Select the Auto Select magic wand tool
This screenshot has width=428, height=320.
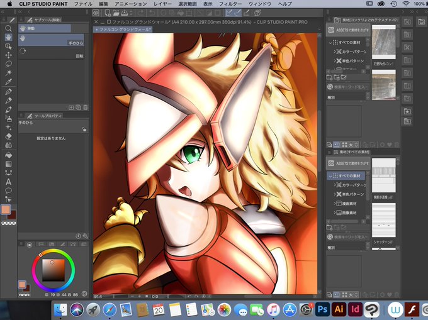[x=8, y=72]
